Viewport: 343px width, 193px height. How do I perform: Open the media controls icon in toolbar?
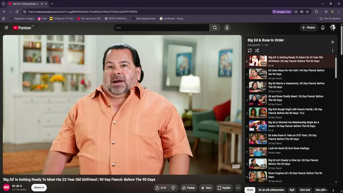[326, 12]
